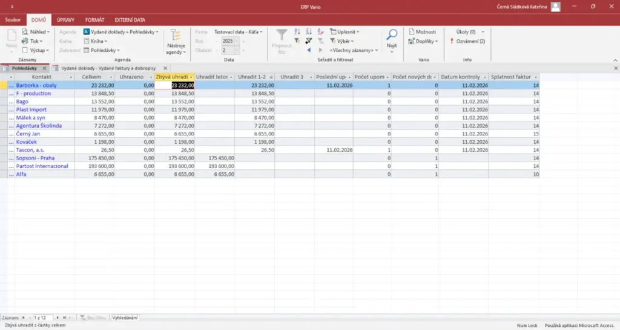Go to the last record navigation arrow
The width and height of the screenshot is (620, 330).
coord(64,317)
